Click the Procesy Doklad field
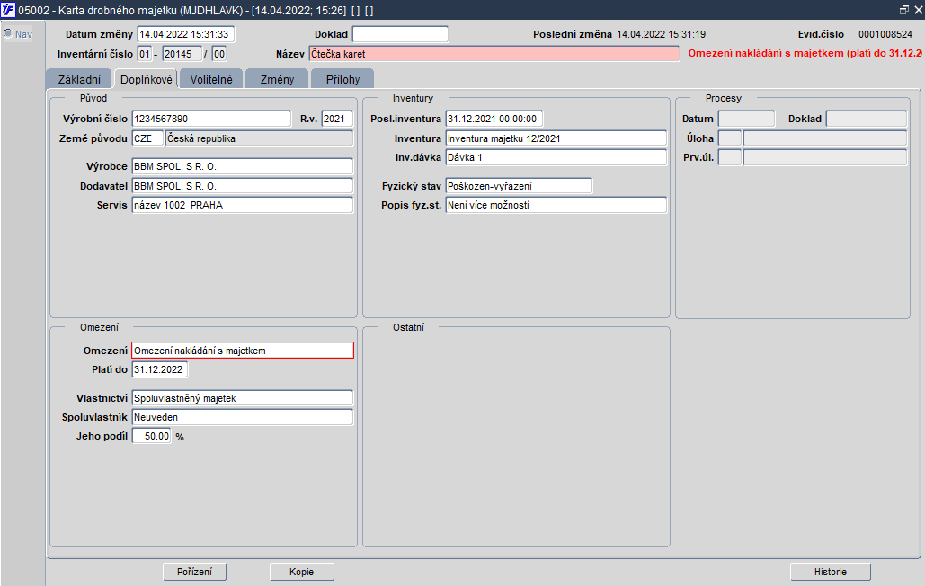Image resolution: width=925 pixels, height=586 pixels. (x=866, y=119)
